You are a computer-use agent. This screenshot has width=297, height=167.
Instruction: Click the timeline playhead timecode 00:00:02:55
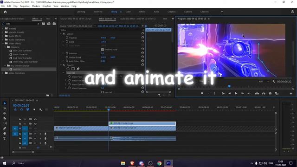(21, 105)
